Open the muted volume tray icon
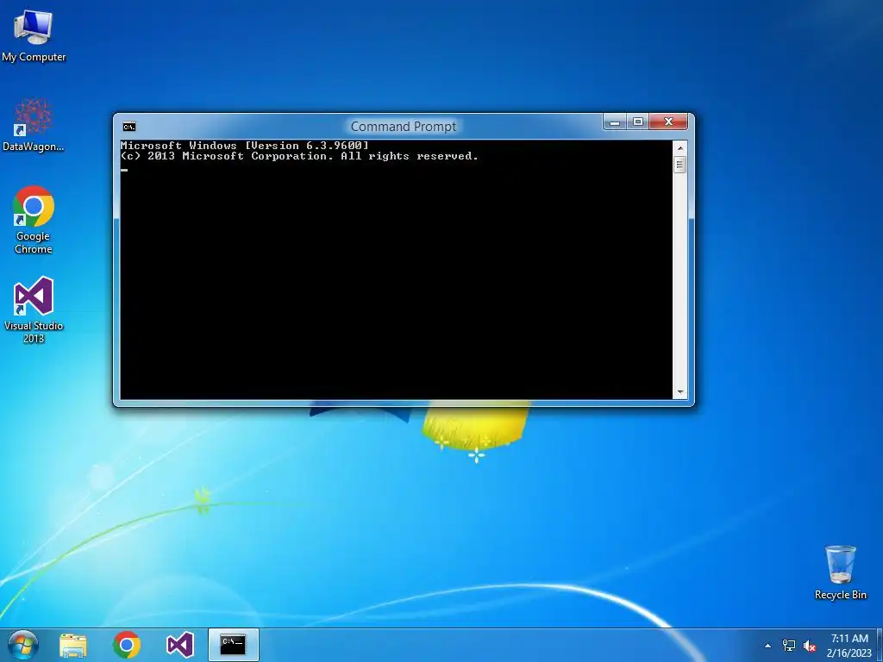 pyautogui.click(x=810, y=646)
